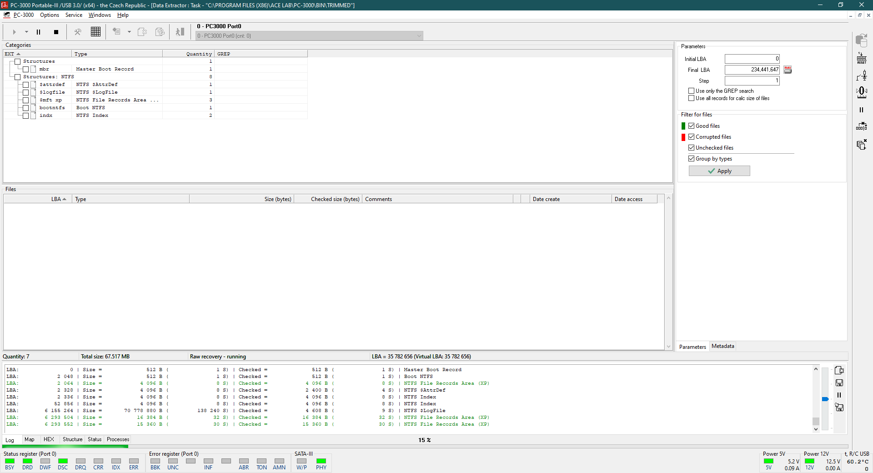Click the blue log speed slider handle
The width and height of the screenshot is (873, 473).
825,399
